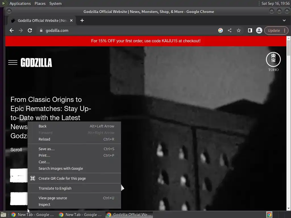This screenshot has width=291, height=218.
Task: Open the Chrome profile avatar
Action: (259, 30)
